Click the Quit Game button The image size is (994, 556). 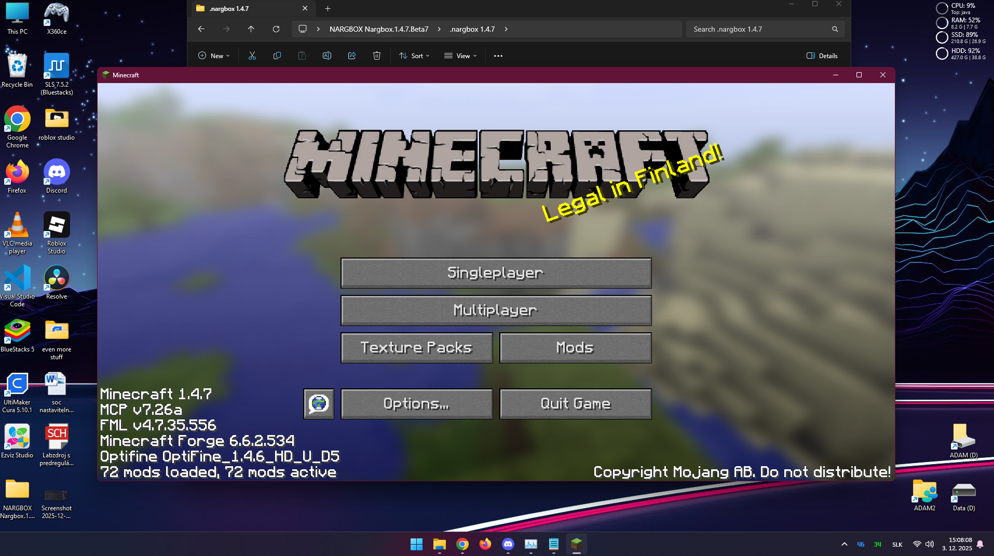point(575,404)
